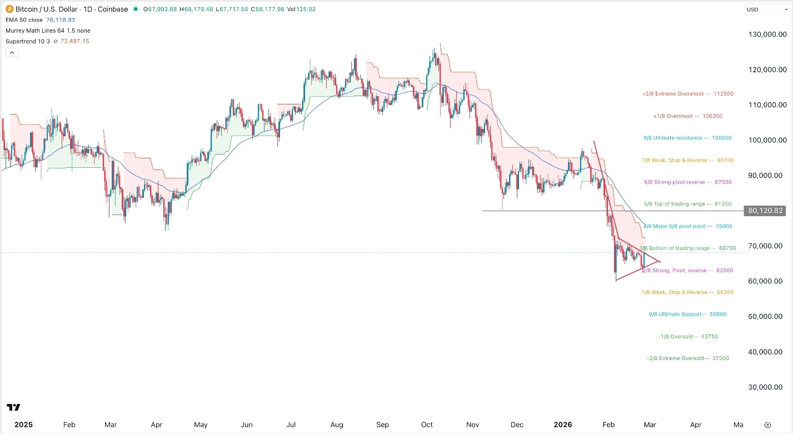793x434 pixels.
Task: Open time axis settings icon
Action: [x=767, y=425]
